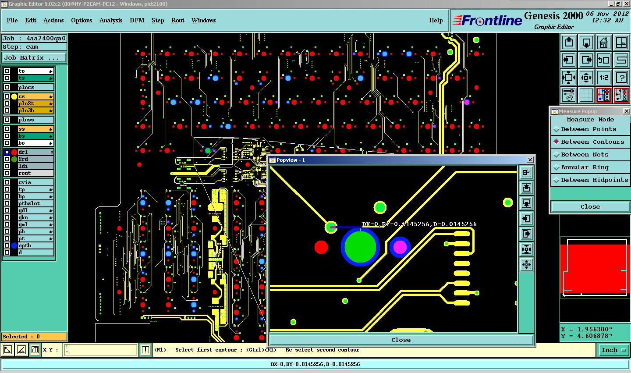631x373 pixels.
Task: Select Between Nets measure mode
Action: coord(590,155)
